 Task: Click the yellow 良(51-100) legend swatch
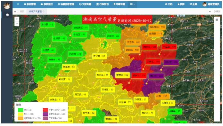coord(21,114)
